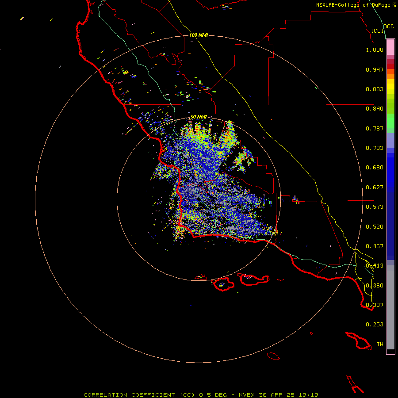Select the 0.680 legend value
Screen dimensions: 398x398
(x=375, y=168)
